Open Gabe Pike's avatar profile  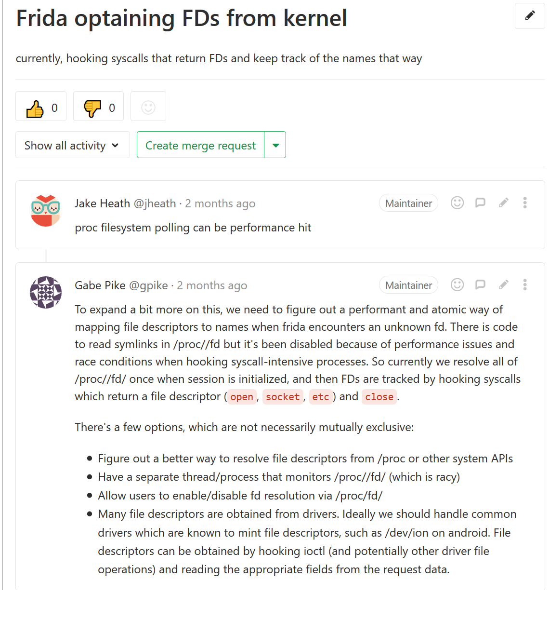(46, 292)
